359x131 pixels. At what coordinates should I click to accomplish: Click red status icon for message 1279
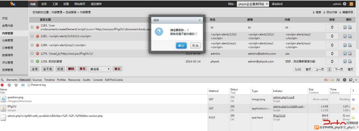[37, 53]
